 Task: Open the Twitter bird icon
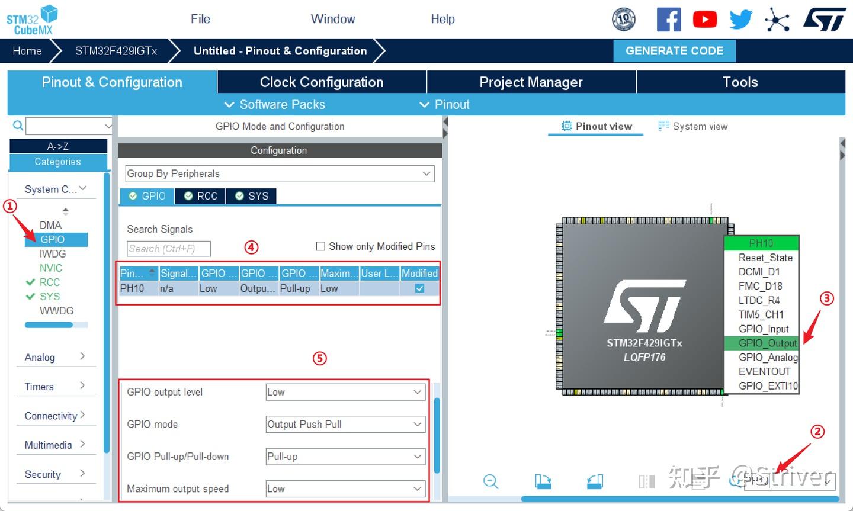pyautogui.click(x=740, y=20)
